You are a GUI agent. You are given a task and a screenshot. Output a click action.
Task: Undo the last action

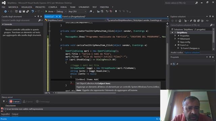click(x=33, y=11)
